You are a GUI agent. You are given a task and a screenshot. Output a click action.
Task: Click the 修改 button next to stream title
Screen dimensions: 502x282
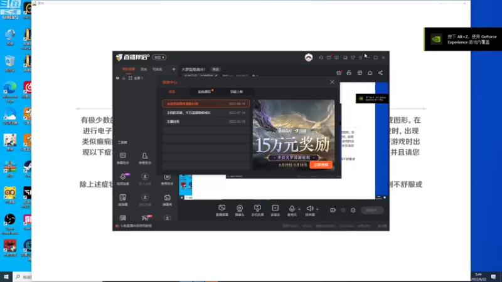tap(215, 70)
